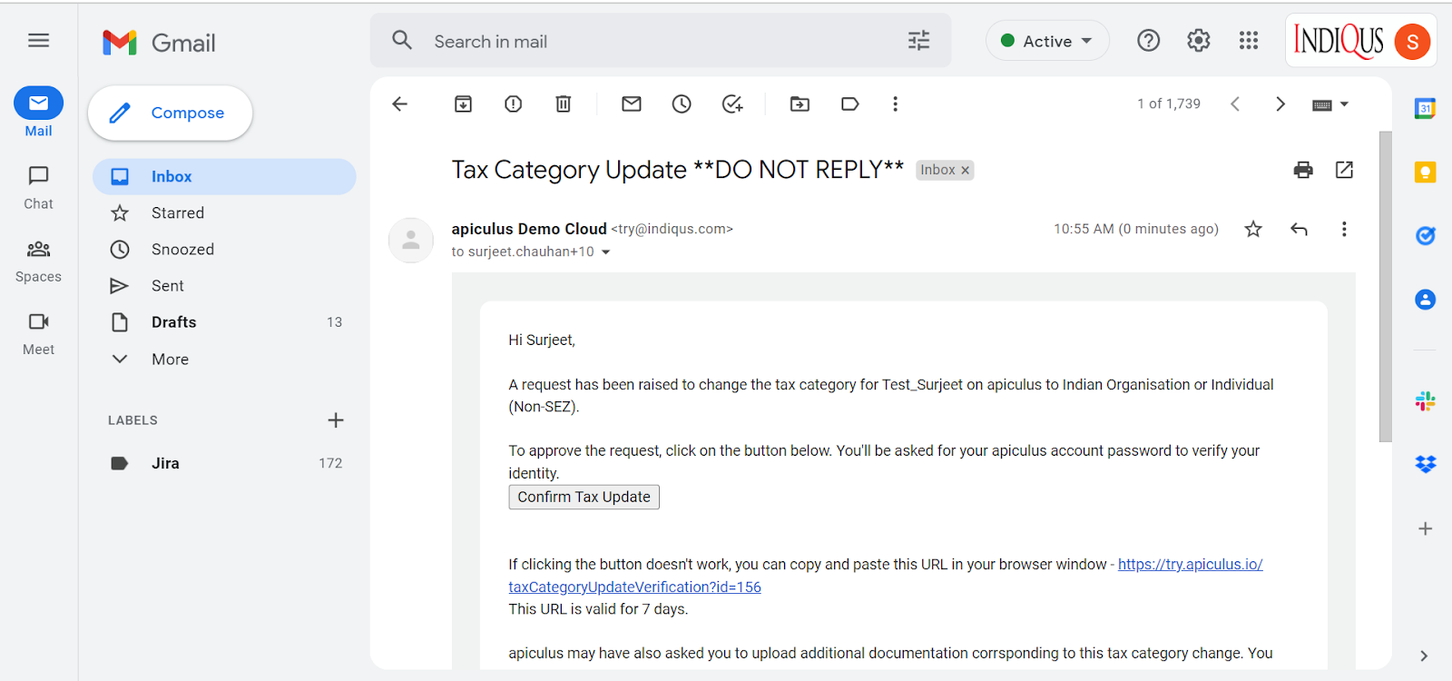Image resolution: width=1452 pixels, height=681 pixels.
Task: Open the Support help icon
Action: pos(1148,41)
